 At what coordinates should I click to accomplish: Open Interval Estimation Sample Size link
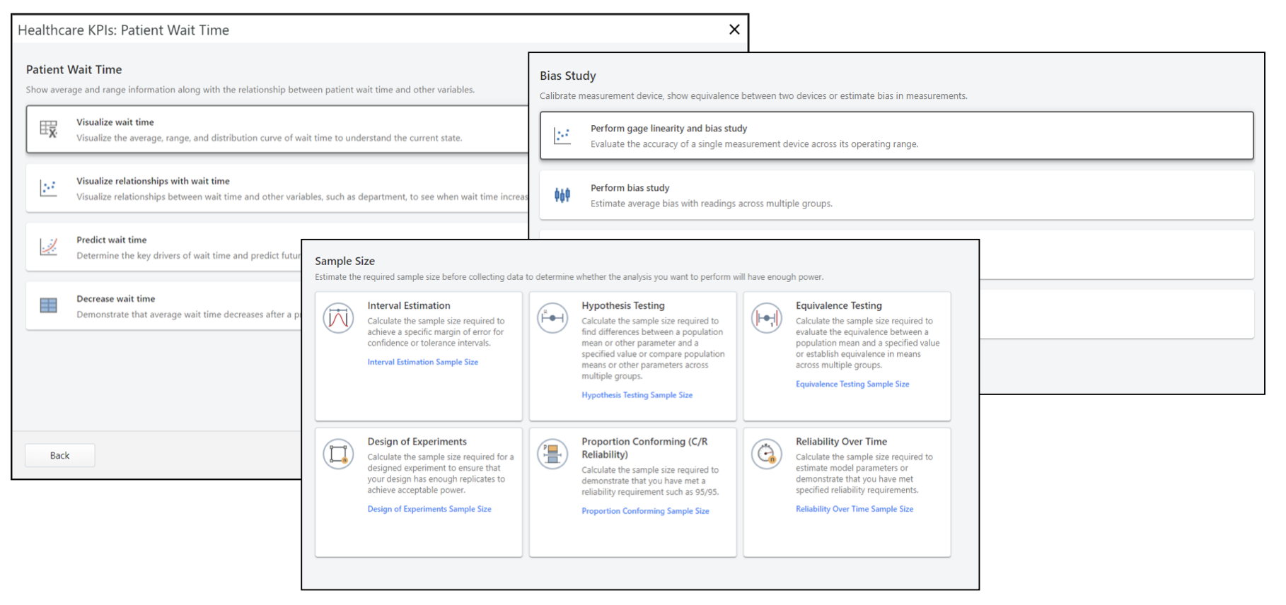click(x=423, y=362)
